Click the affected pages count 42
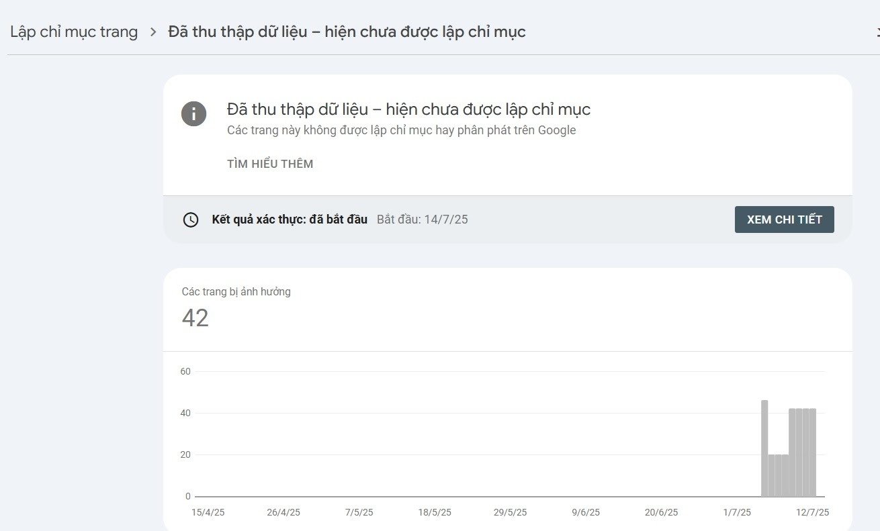The width and height of the screenshot is (880, 531). [195, 318]
